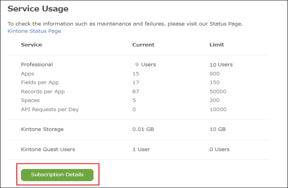288x188 pixels.
Task: Select the "9 Users" current value
Action: coord(146,64)
